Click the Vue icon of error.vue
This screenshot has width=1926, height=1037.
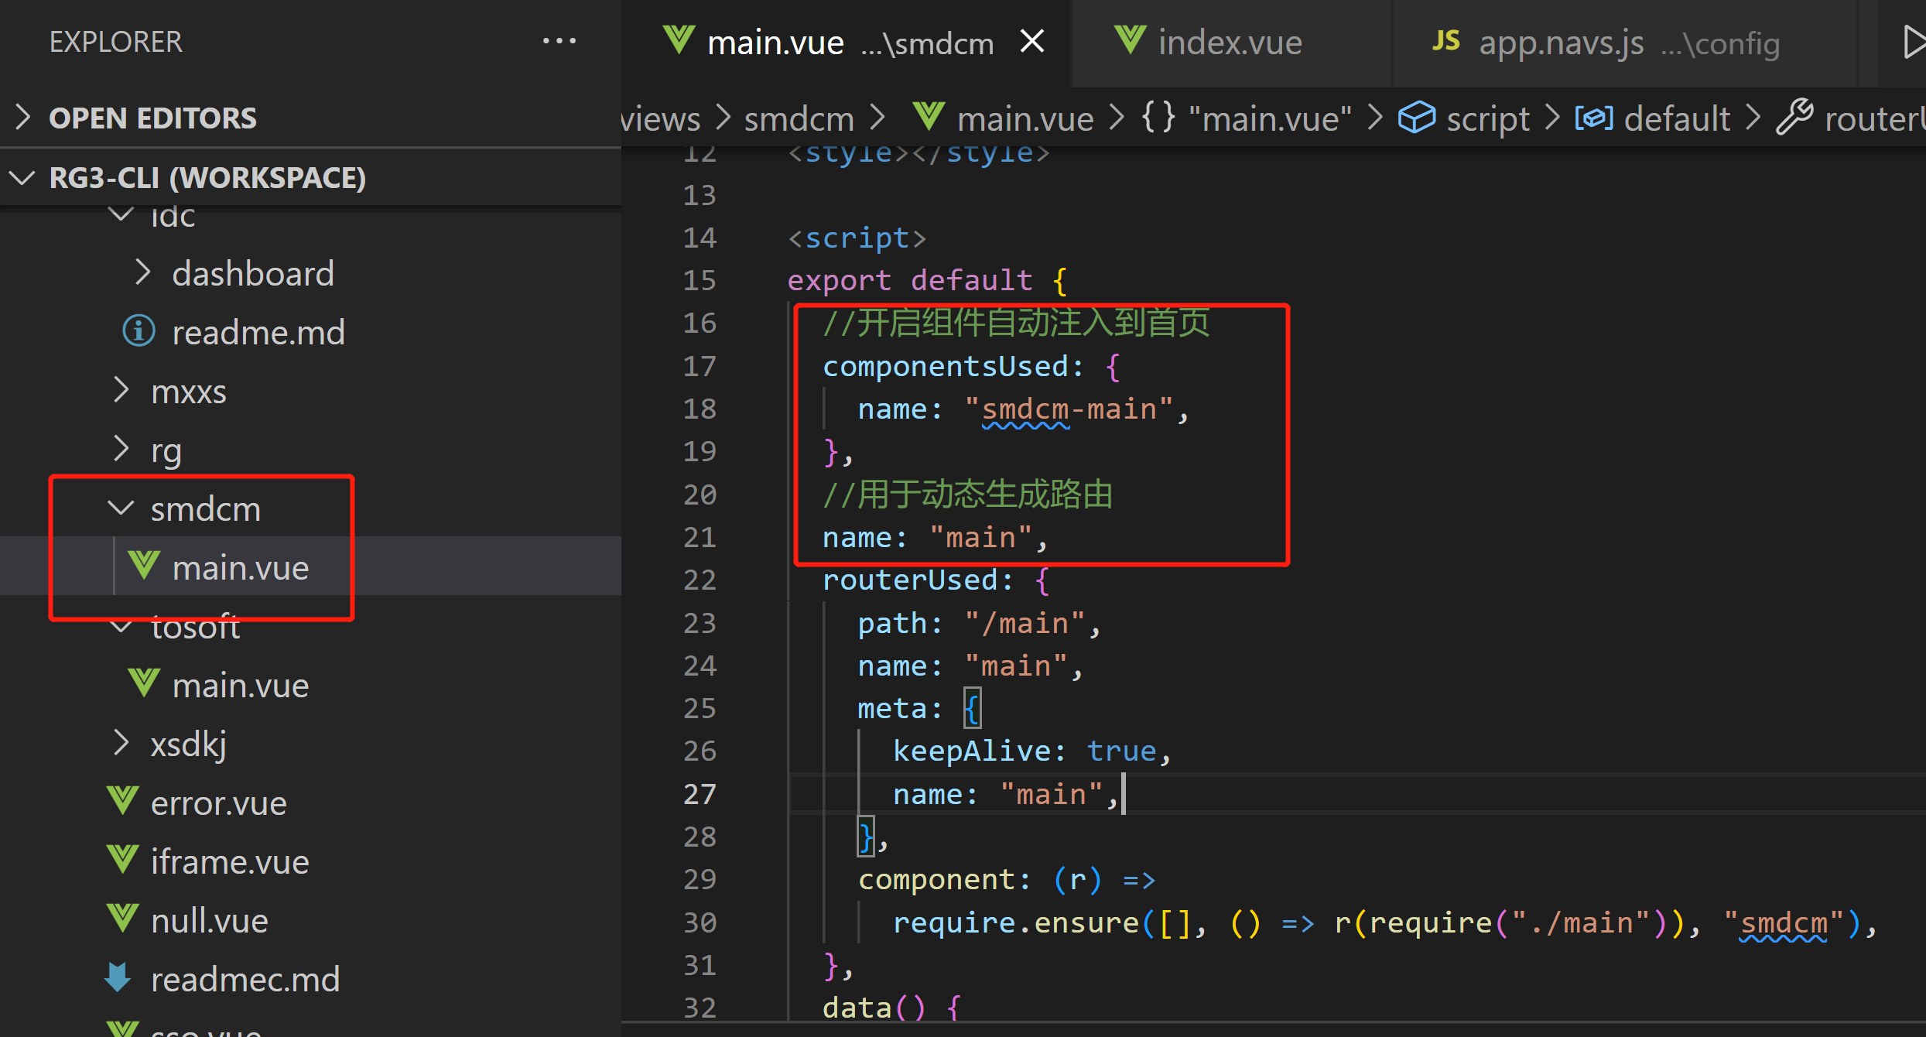(x=122, y=801)
